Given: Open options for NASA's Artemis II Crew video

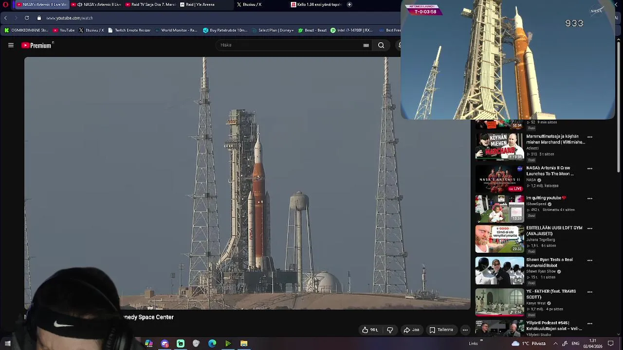Looking at the screenshot, I should click(590, 169).
